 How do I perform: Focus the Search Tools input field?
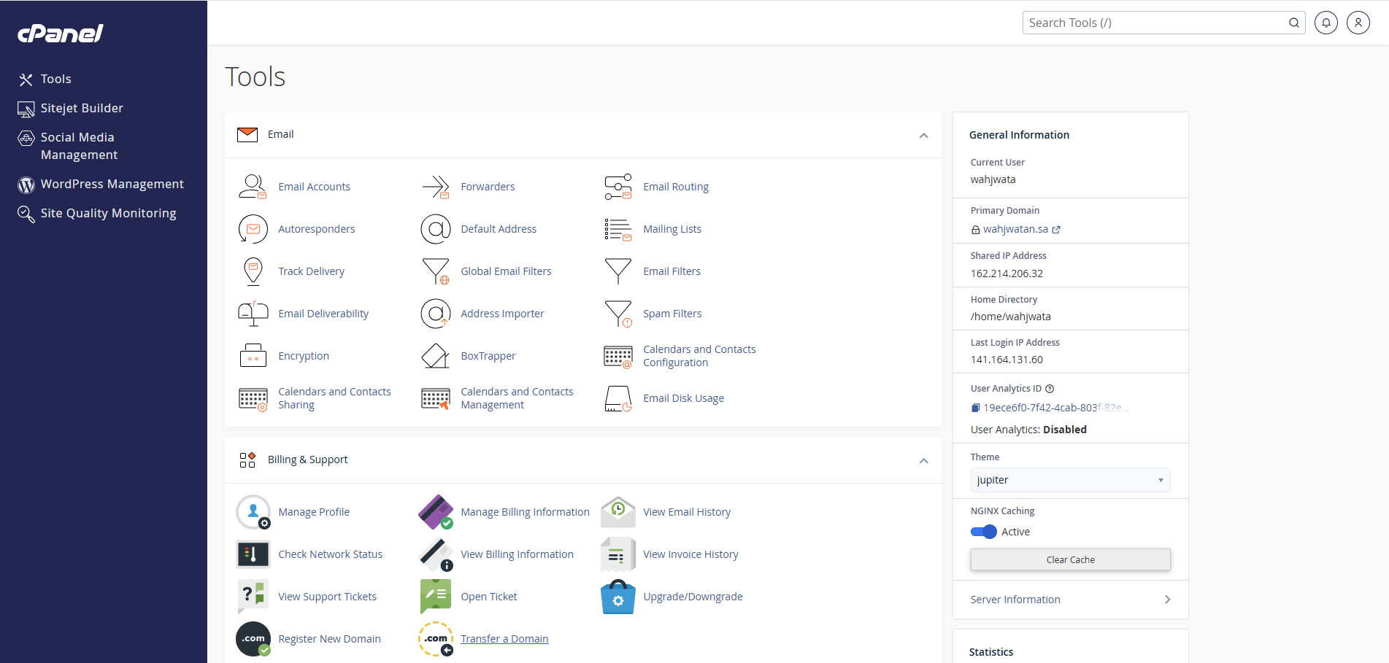[1155, 23]
